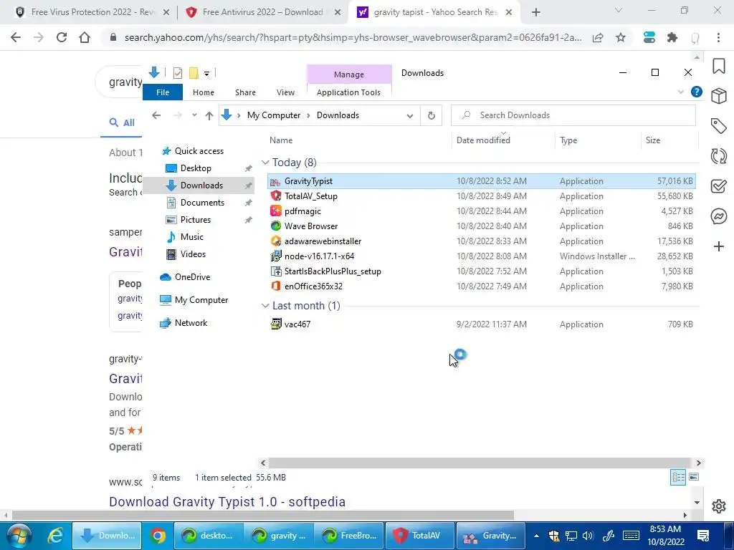The width and height of the screenshot is (734, 550).
Task: Open the Messenger icon in browser sidebar
Action: point(718,216)
